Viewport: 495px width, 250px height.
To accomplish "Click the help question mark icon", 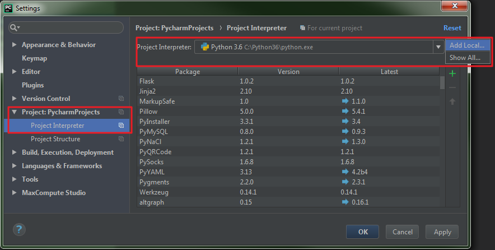I will [19, 229].
